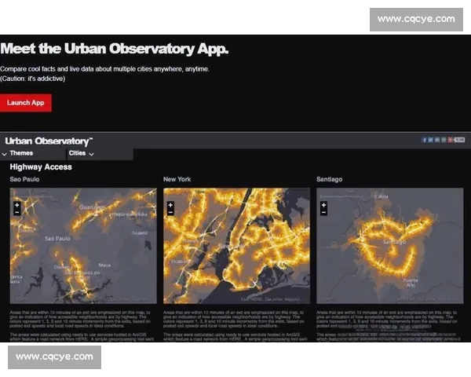Click the share counter badge at top right
The image size is (471, 377).
point(459,139)
